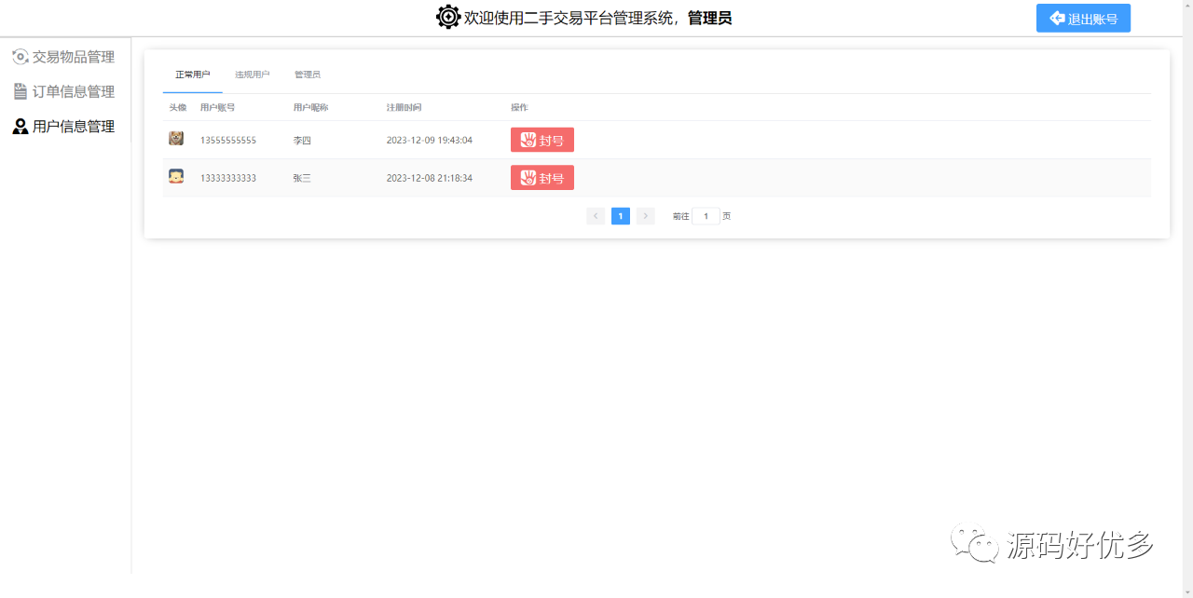Click the page jump input field
The image size is (1193, 598).
706,216
